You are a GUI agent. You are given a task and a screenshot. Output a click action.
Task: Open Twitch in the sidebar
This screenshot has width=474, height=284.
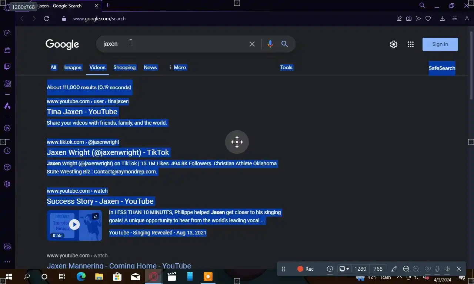click(7, 67)
